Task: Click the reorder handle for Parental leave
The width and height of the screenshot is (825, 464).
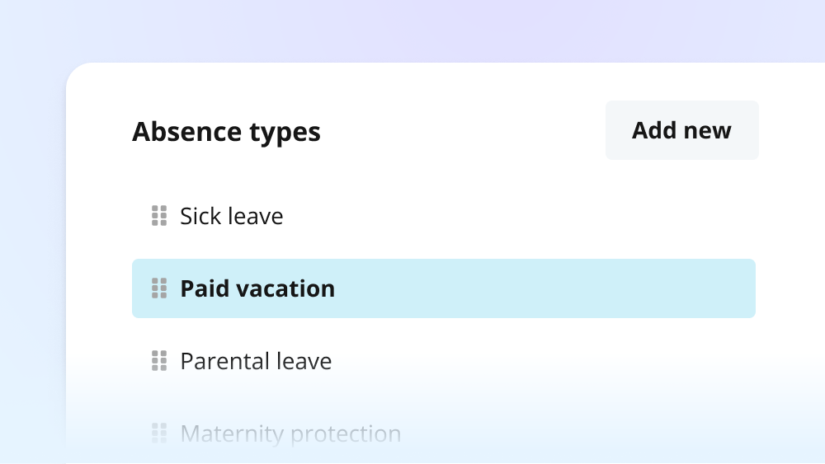Action: [x=159, y=361]
